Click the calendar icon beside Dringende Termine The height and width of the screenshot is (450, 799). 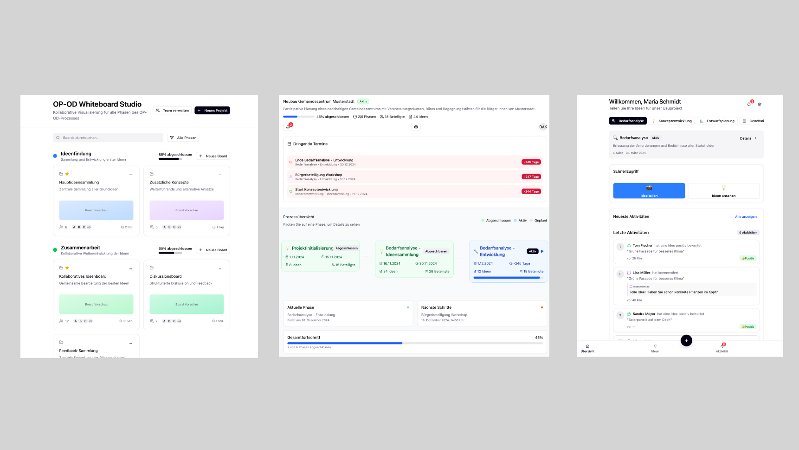290,144
